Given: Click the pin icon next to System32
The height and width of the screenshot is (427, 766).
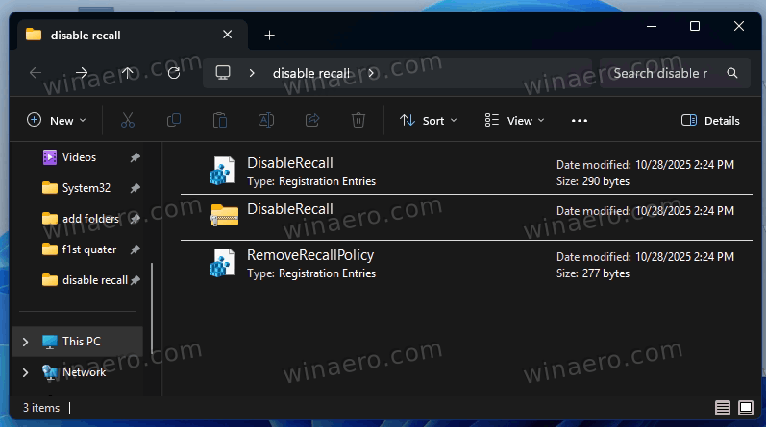Looking at the screenshot, I should [x=136, y=188].
